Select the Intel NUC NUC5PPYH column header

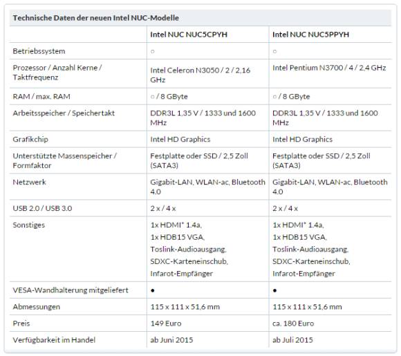coord(310,35)
